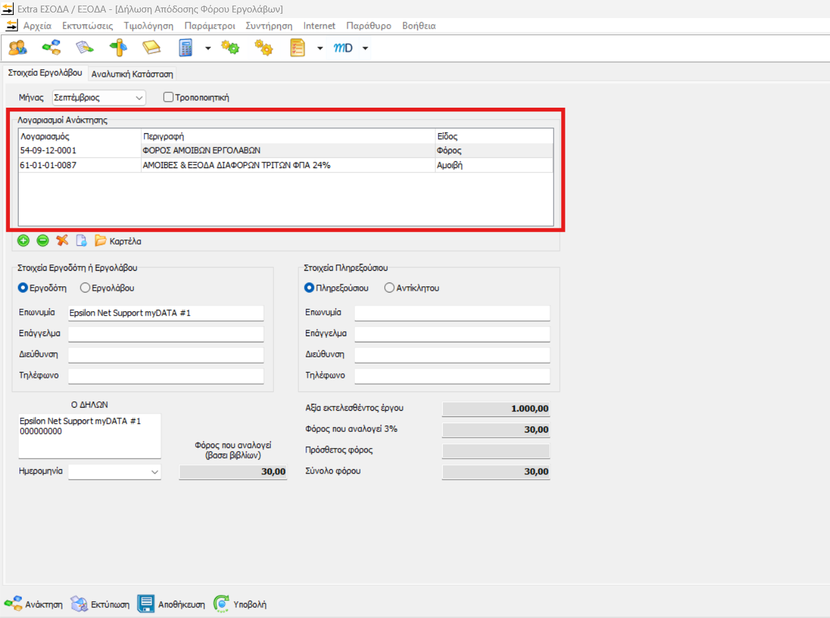Click the Καρτέλα folder button
This screenshot has width=830, height=618.
(118, 241)
